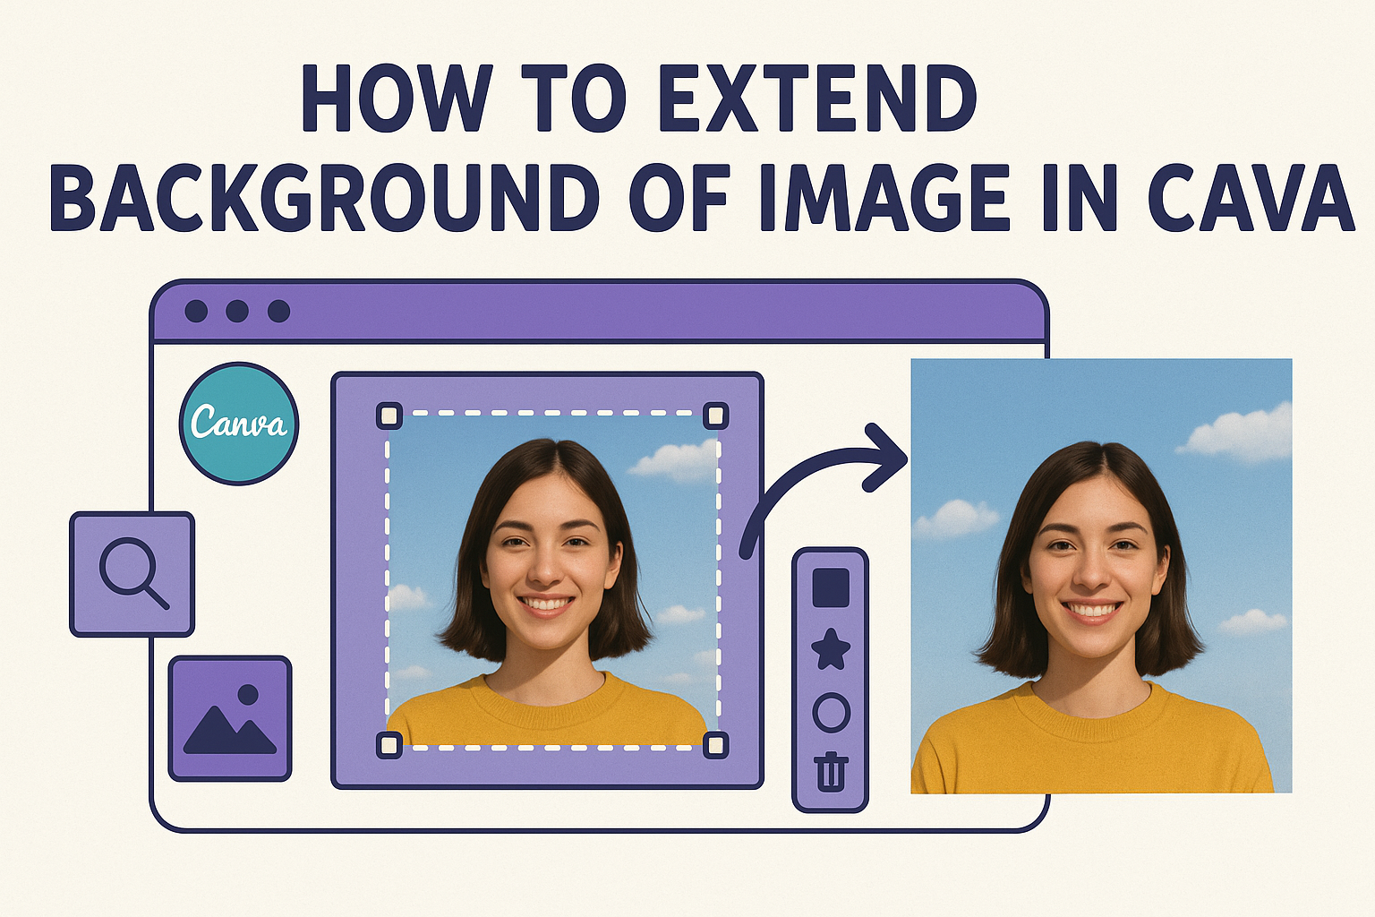Select the circle shape tool
This screenshot has width=1375, height=917.
[x=831, y=713]
